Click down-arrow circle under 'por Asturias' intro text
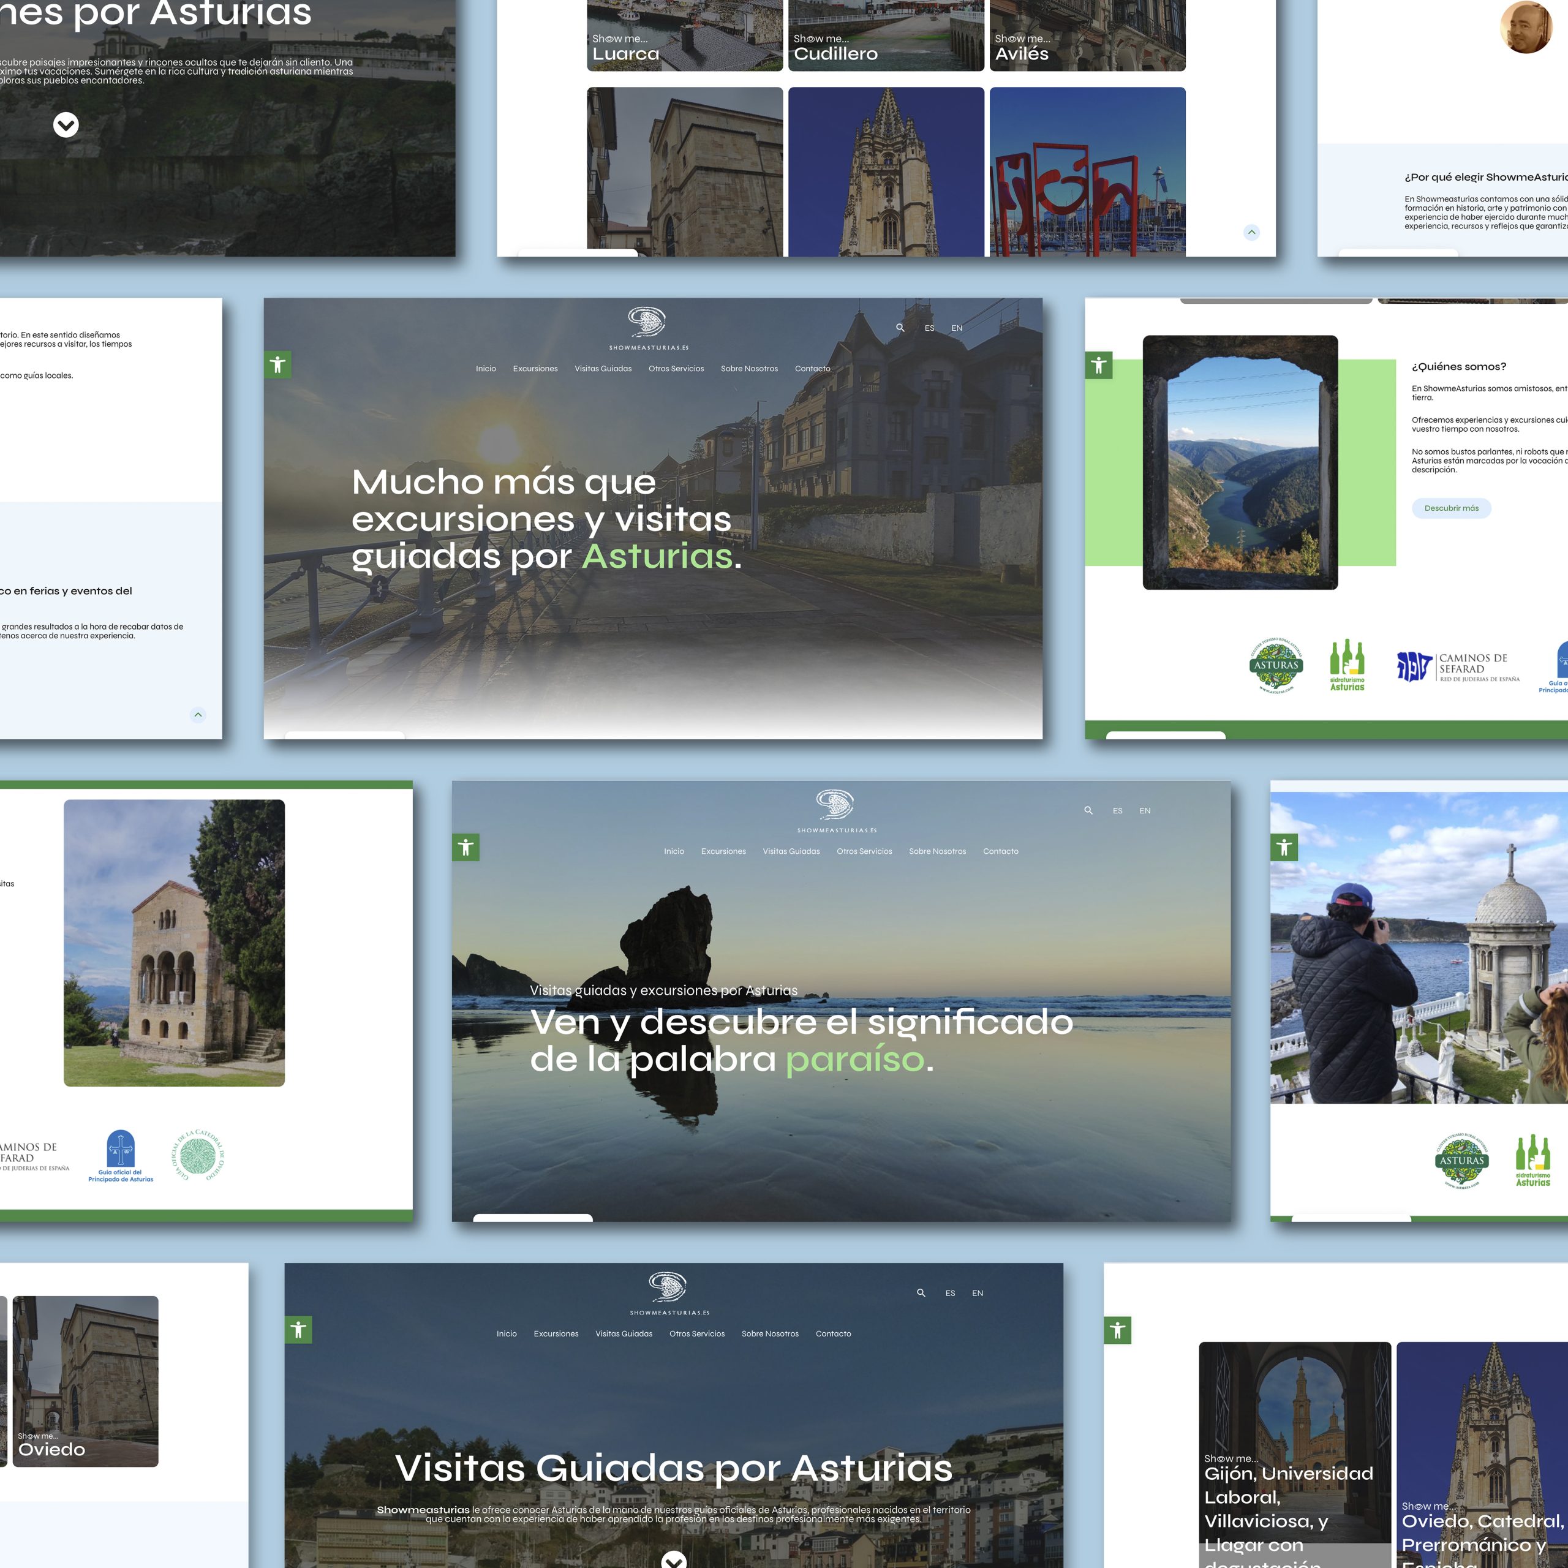 66,125
